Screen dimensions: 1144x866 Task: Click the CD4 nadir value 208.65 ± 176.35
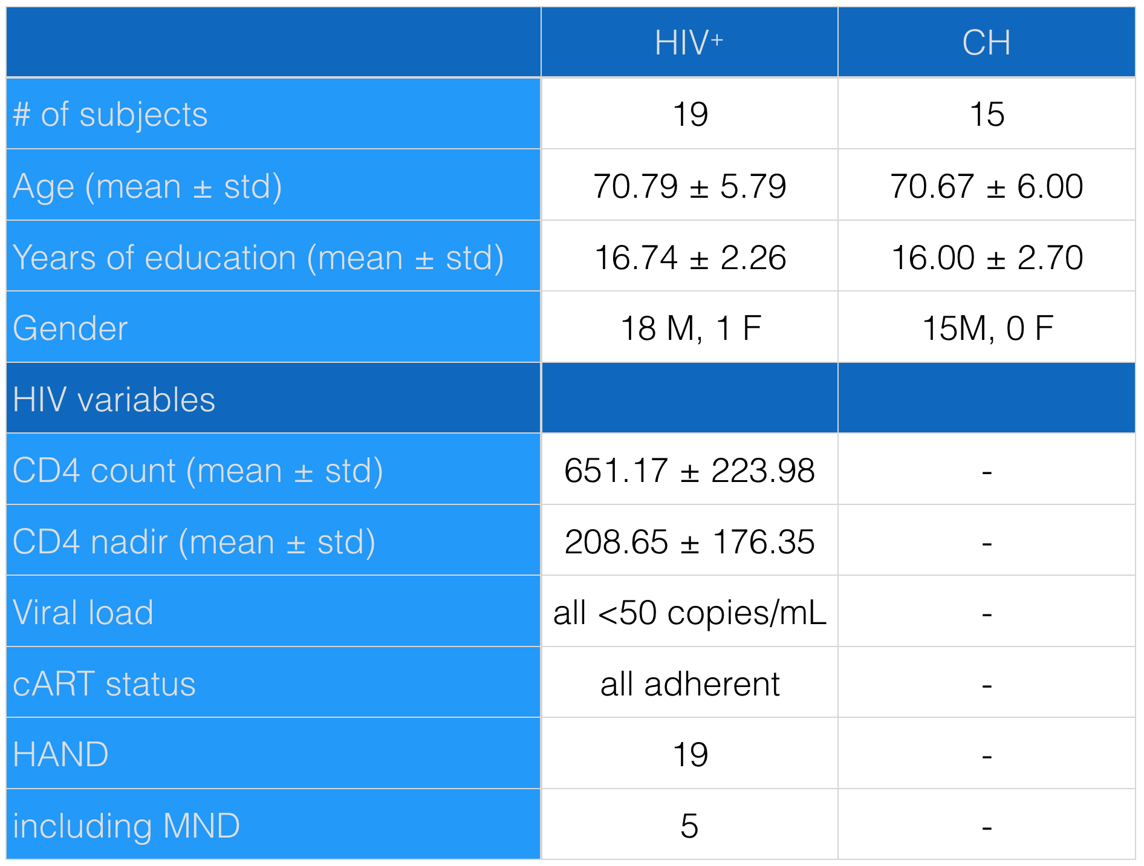pos(689,541)
